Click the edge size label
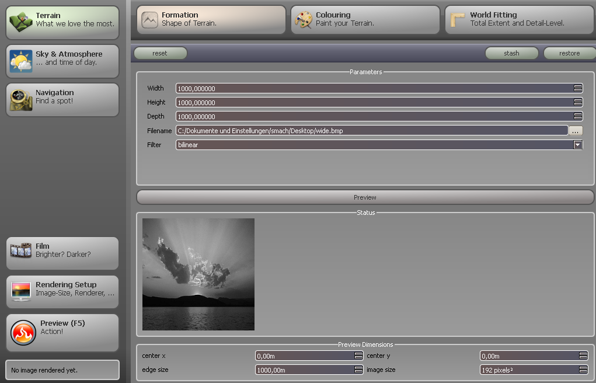596x383 pixels. [x=155, y=370]
